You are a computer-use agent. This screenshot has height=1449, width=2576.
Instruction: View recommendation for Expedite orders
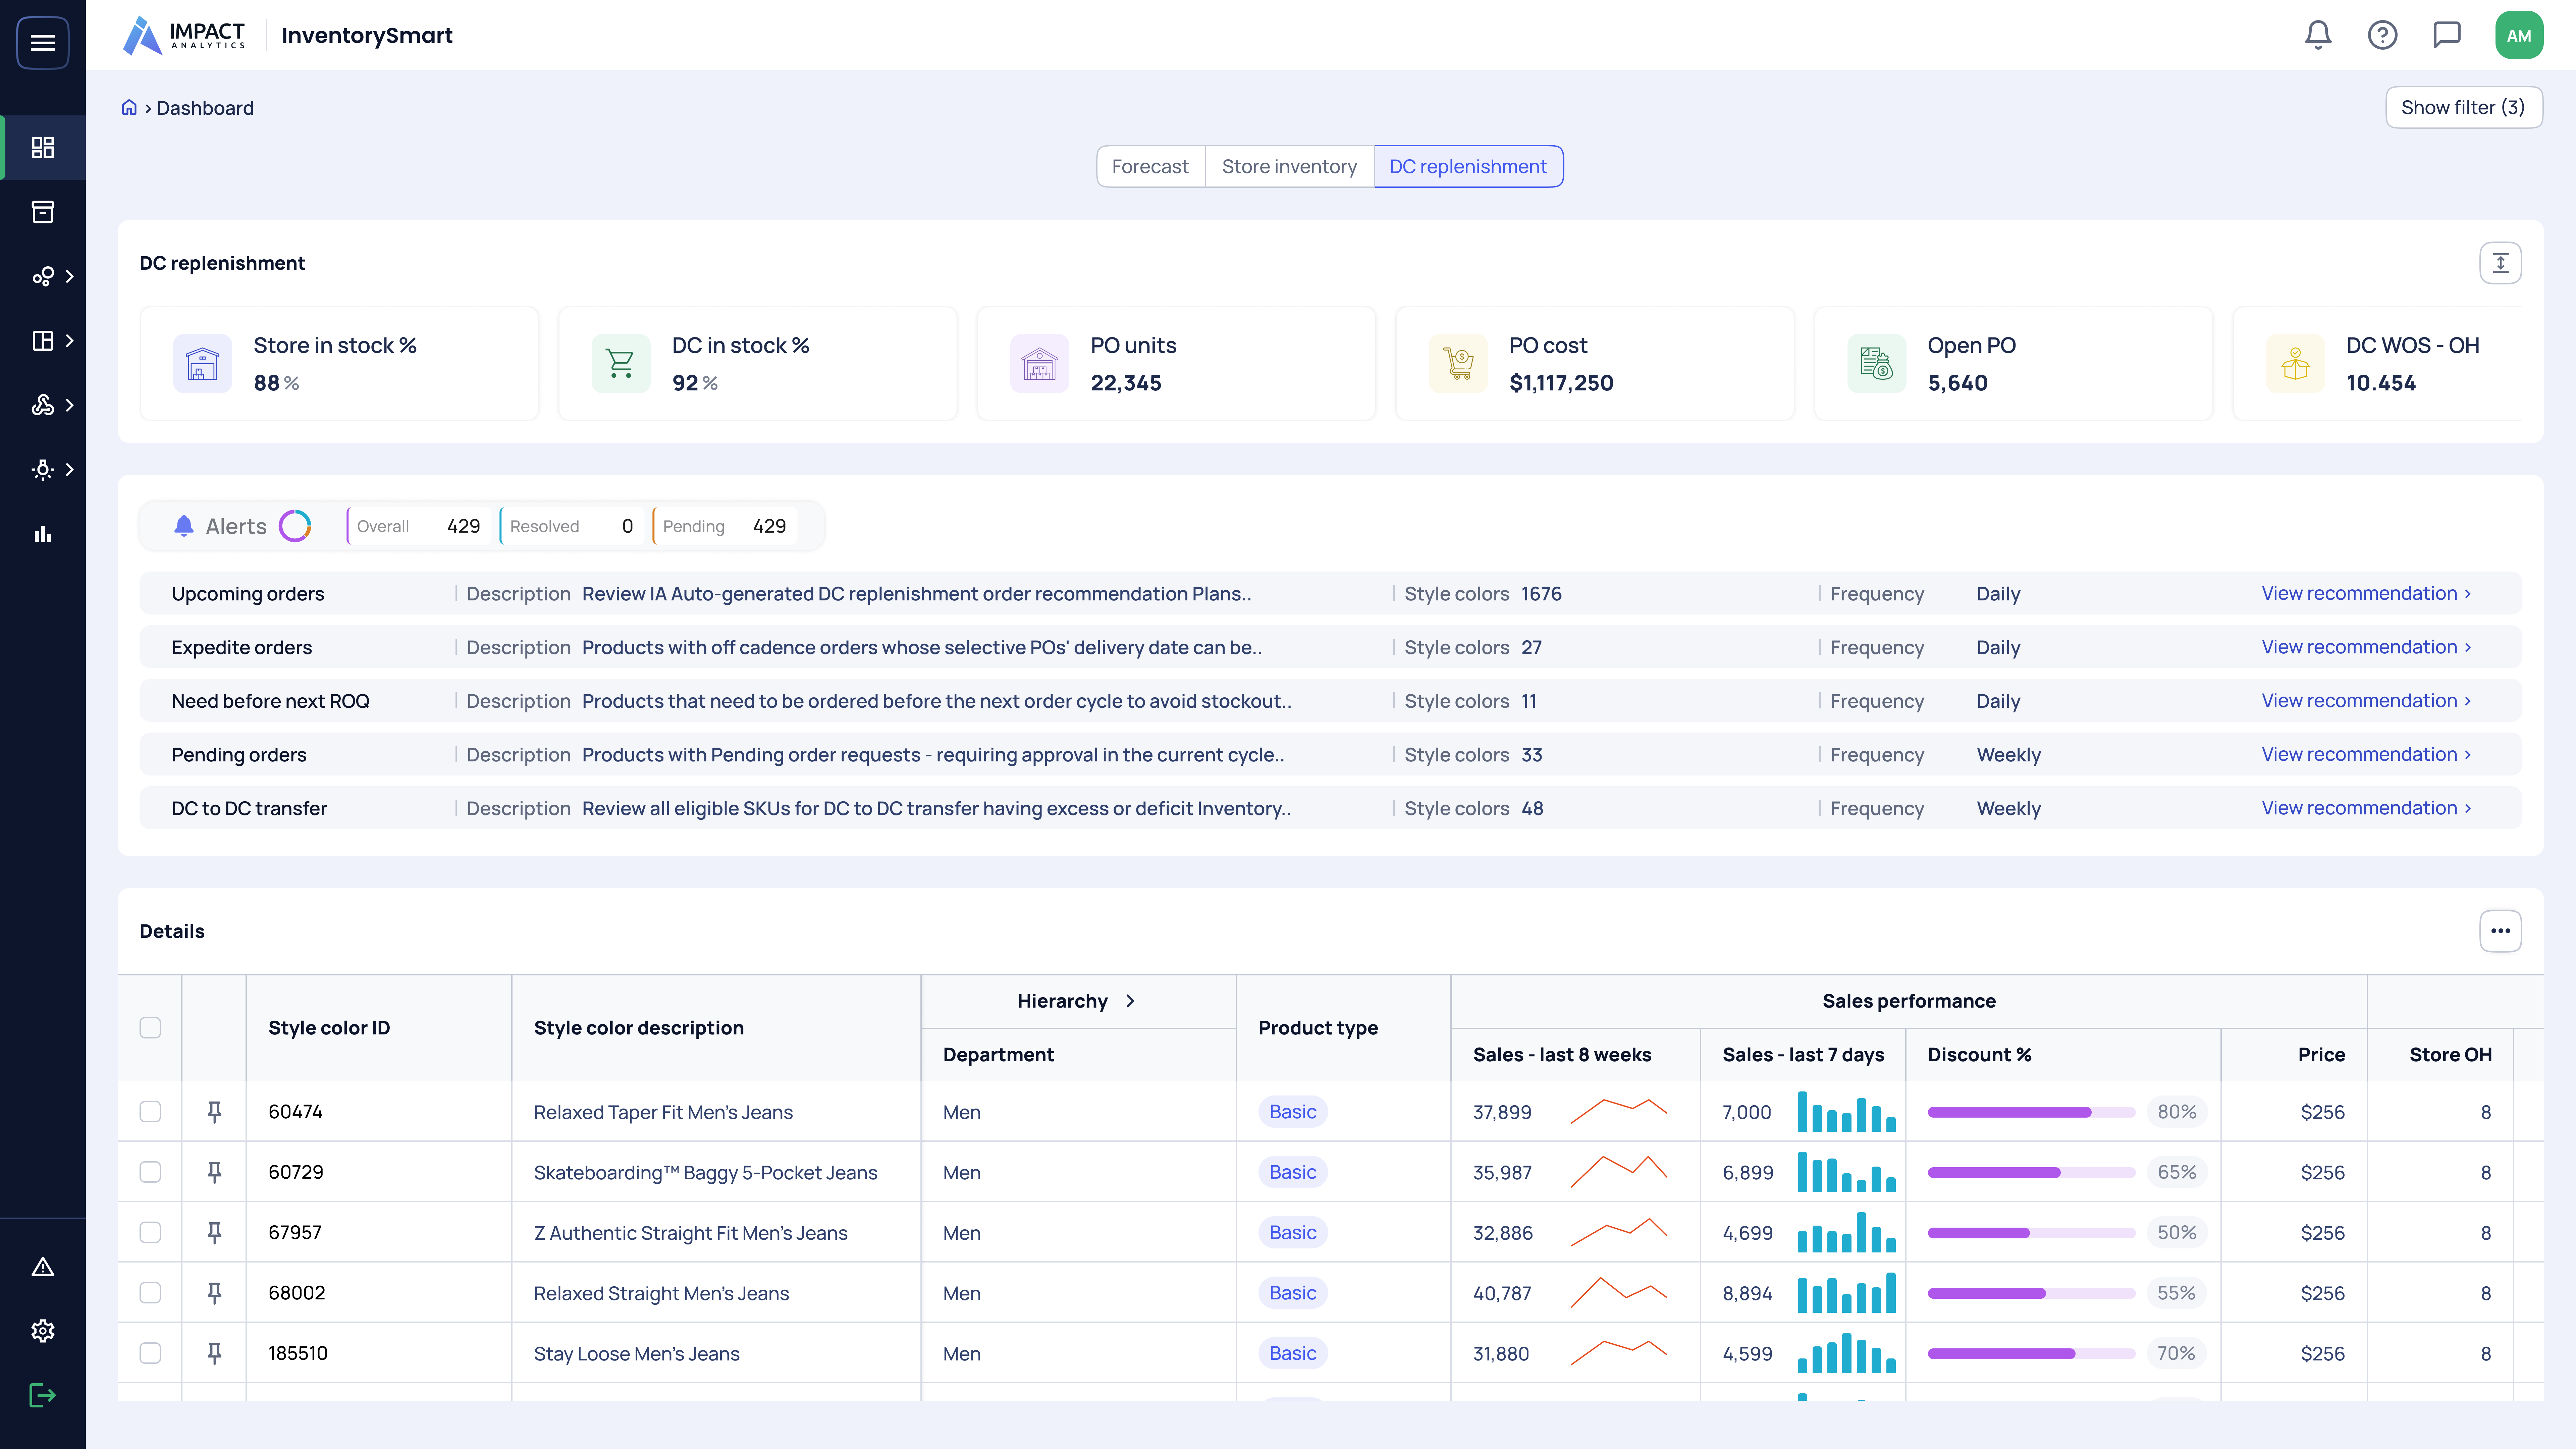tap(2366, 647)
